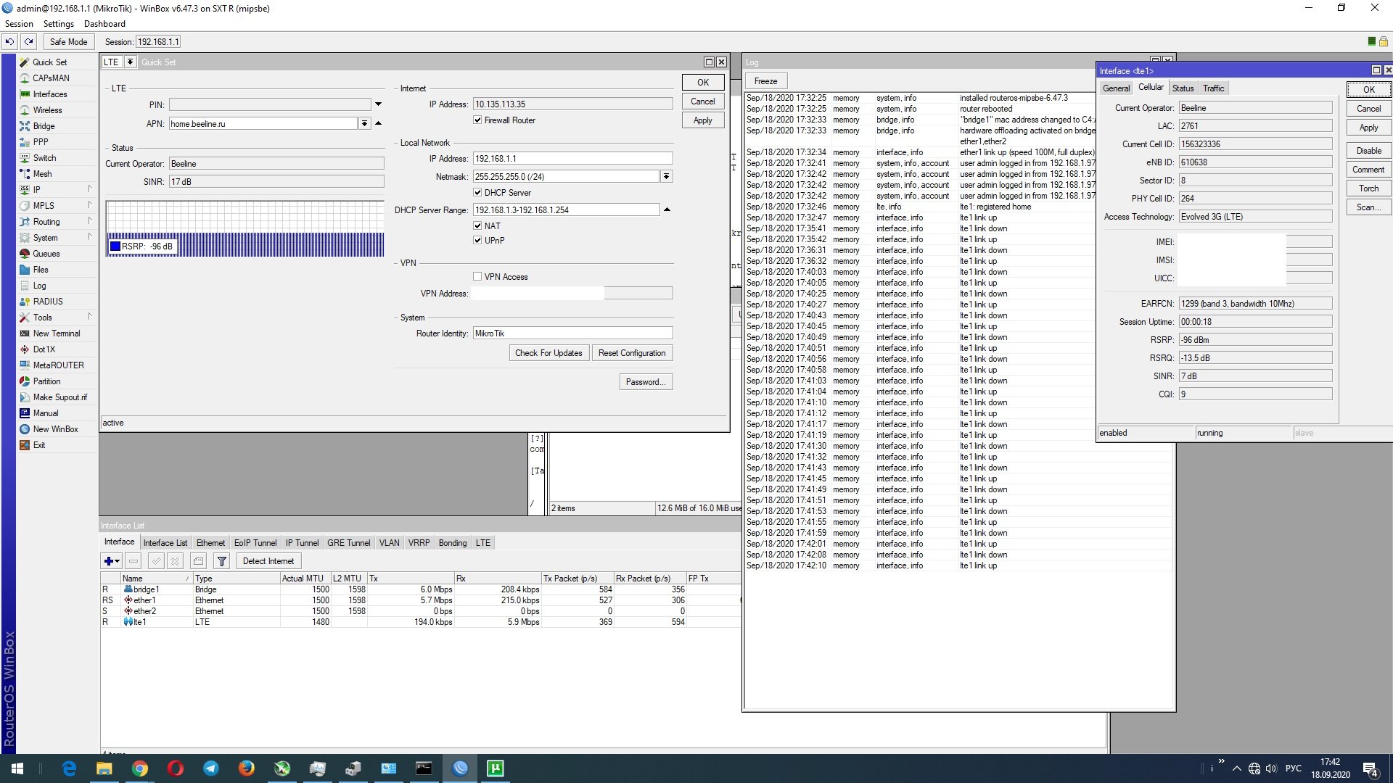The height and width of the screenshot is (783, 1393).
Task: Open New Terminal from sidebar
Action: (56, 333)
